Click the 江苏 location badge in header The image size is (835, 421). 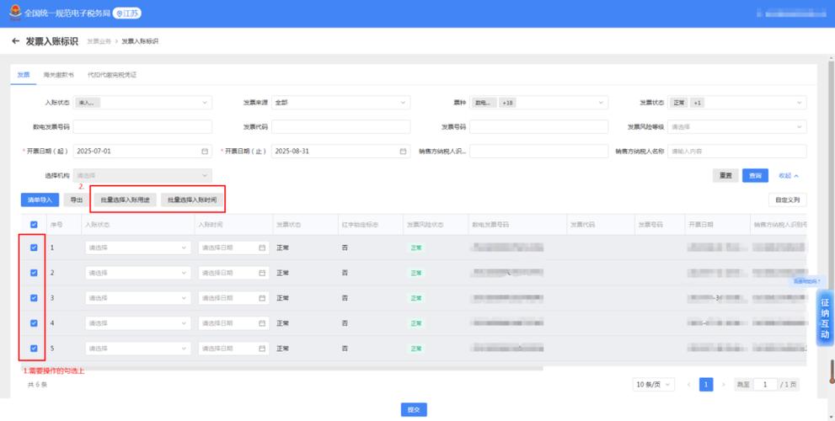(127, 13)
